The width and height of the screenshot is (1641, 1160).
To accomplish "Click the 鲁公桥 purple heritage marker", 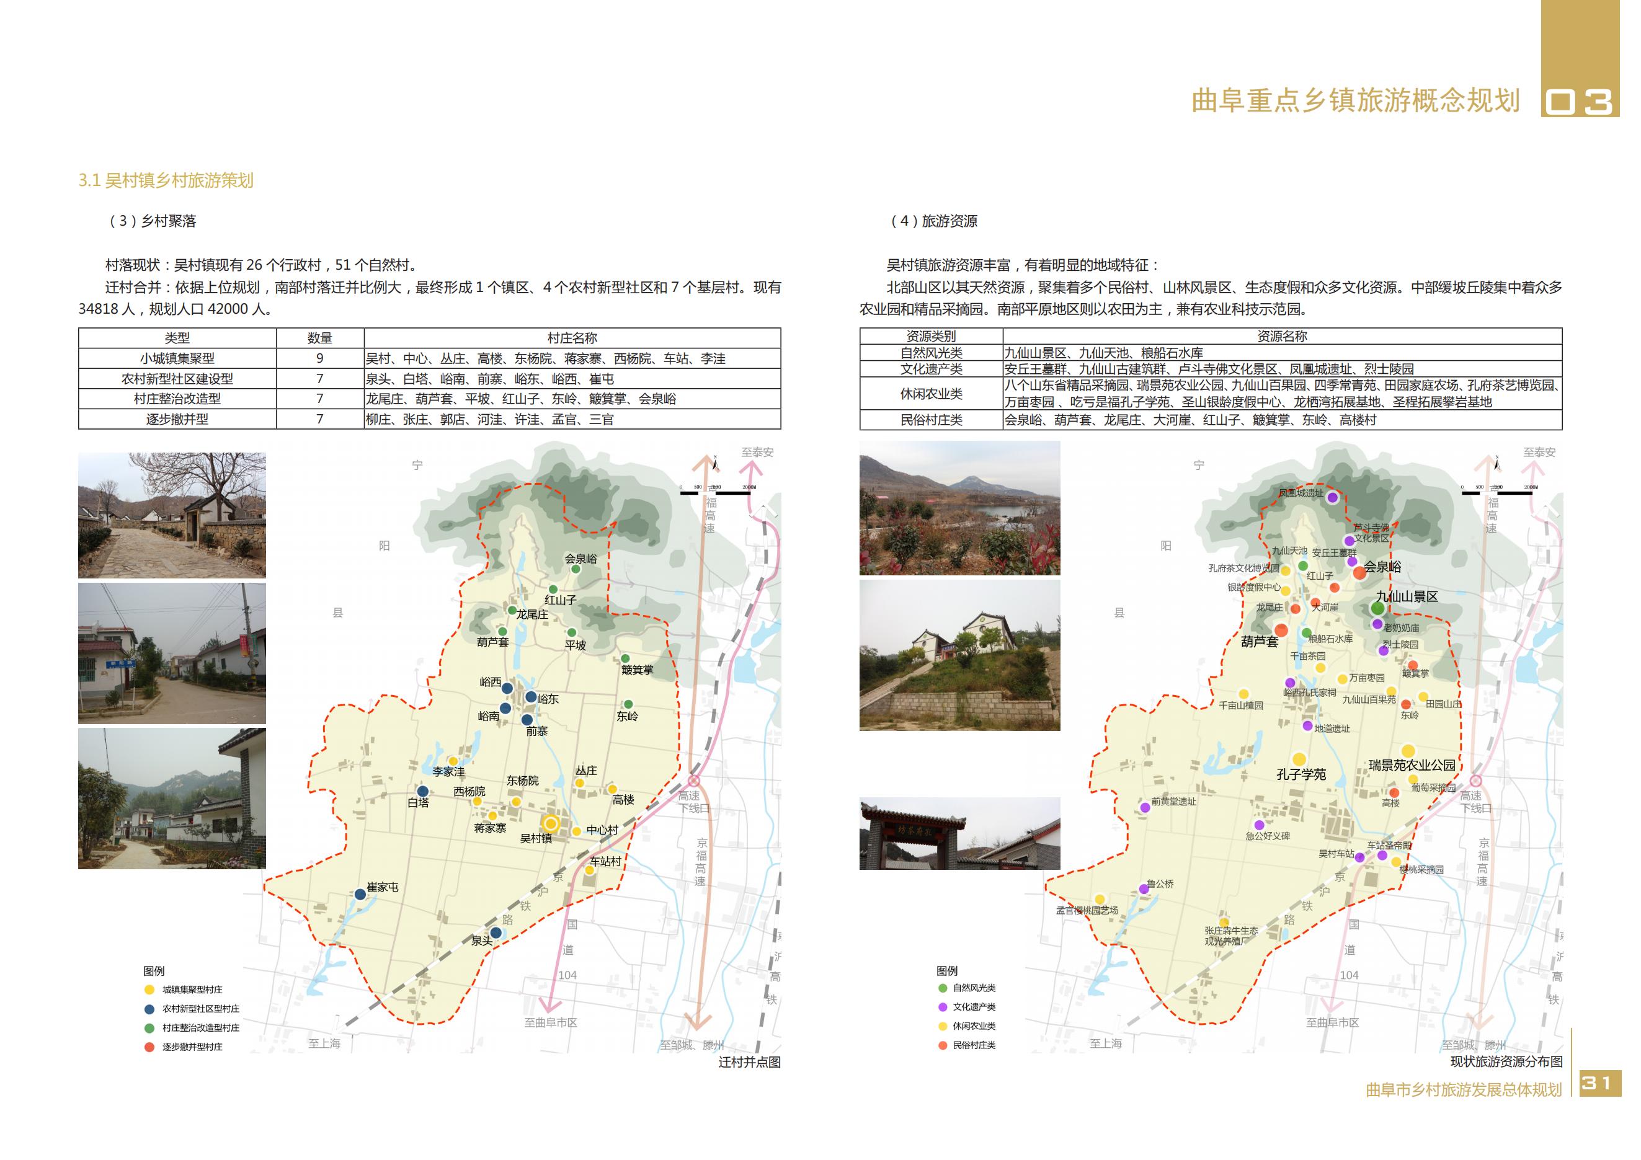I will (x=1144, y=889).
